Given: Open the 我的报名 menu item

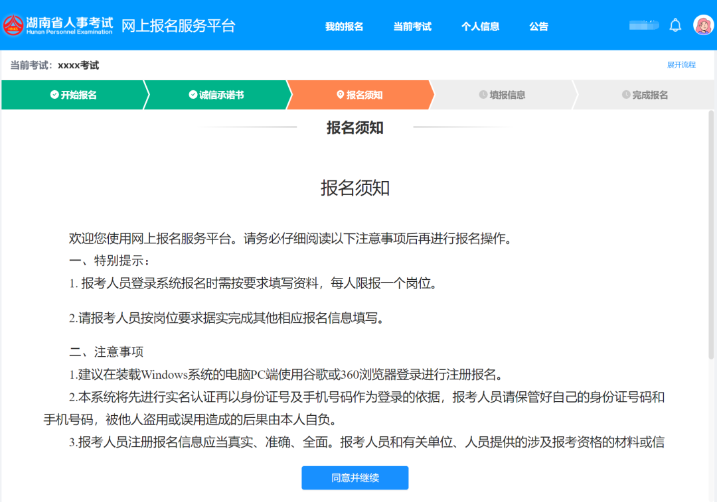Looking at the screenshot, I should pyautogui.click(x=344, y=27).
